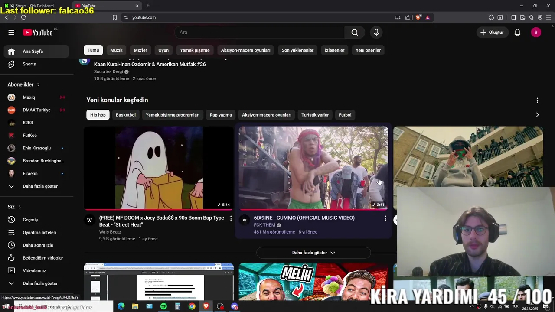The image size is (555, 312).
Task: Open Geçmiş history in sidebar
Action: point(36,220)
